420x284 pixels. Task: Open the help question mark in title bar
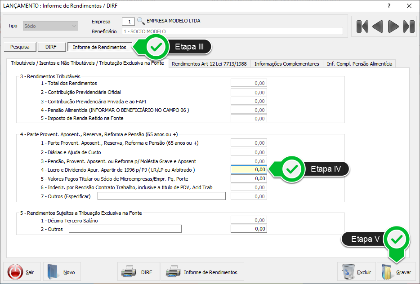click(389, 6)
